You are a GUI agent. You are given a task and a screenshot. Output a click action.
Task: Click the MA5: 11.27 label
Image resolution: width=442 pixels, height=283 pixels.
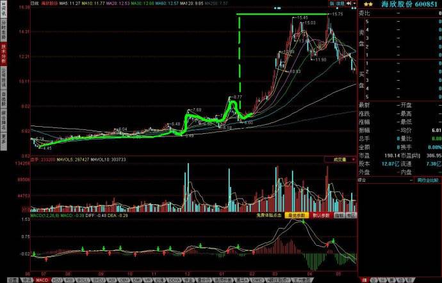point(69,3)
